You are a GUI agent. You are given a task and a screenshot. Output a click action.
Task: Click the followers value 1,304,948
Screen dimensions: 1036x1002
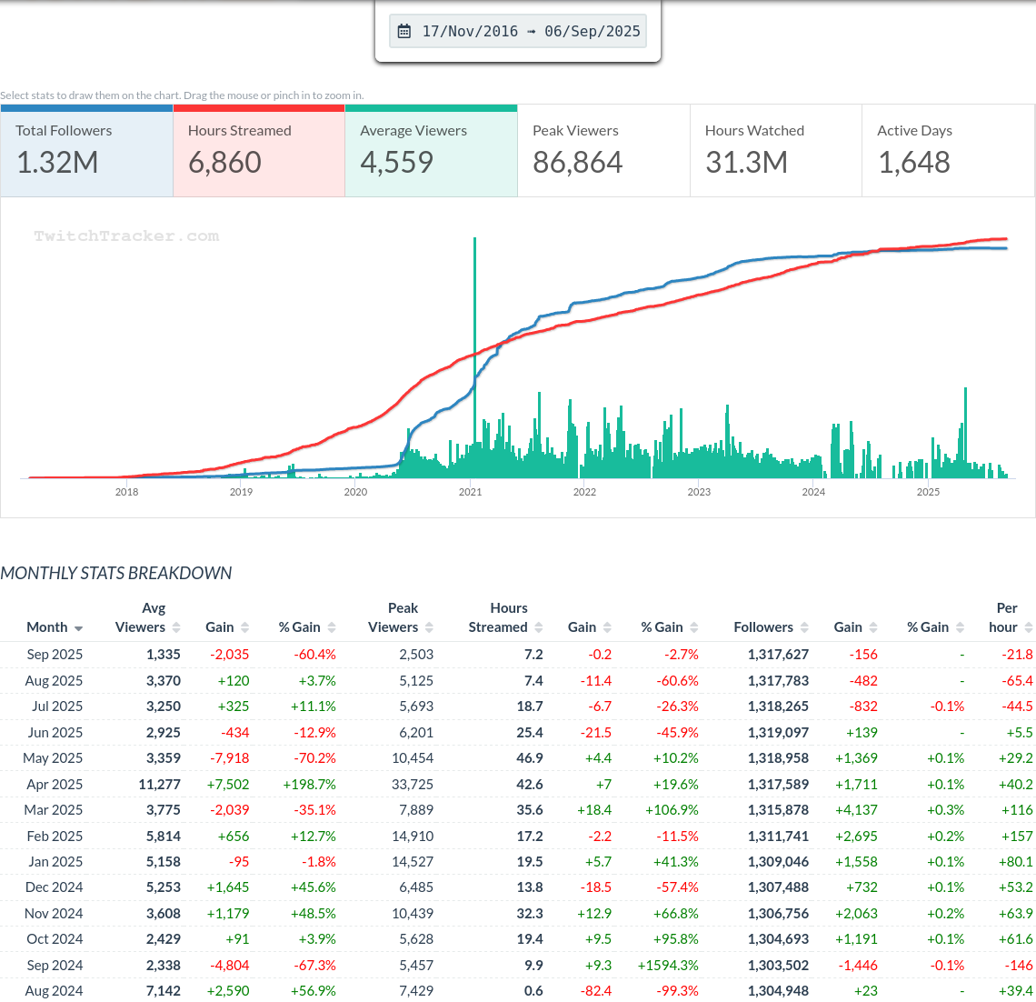click(778, 991)
